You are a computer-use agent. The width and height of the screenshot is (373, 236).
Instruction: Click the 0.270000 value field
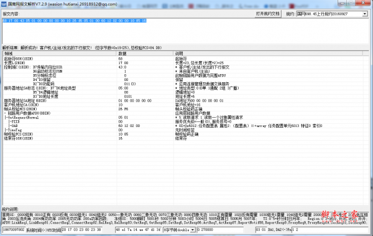coord(220,230)
